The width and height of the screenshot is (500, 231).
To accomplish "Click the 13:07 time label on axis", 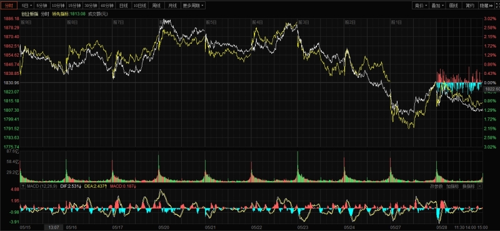I will [53, 227].
